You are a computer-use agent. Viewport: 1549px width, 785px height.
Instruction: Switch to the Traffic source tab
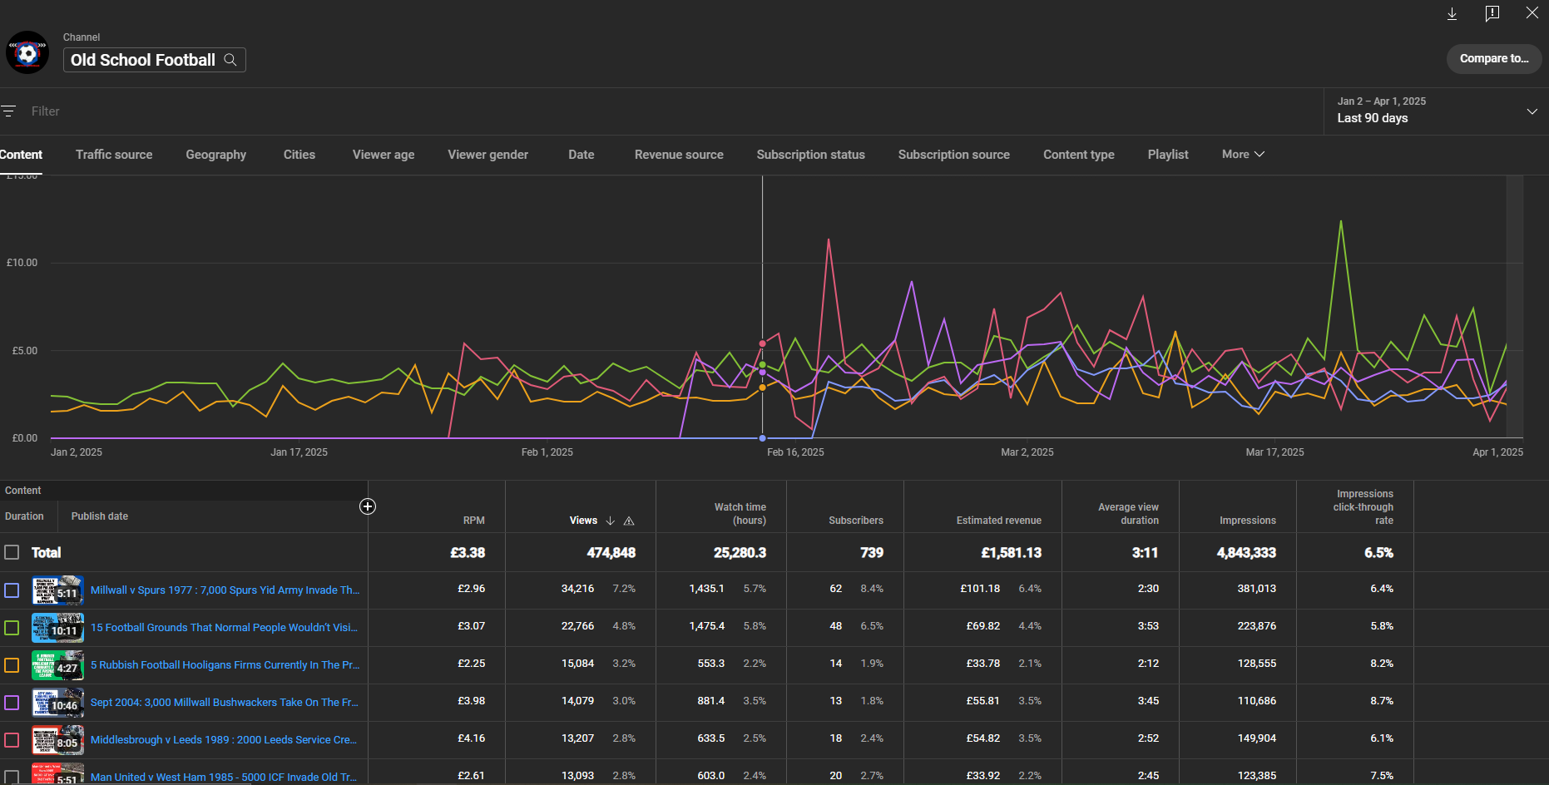point(114,155)
